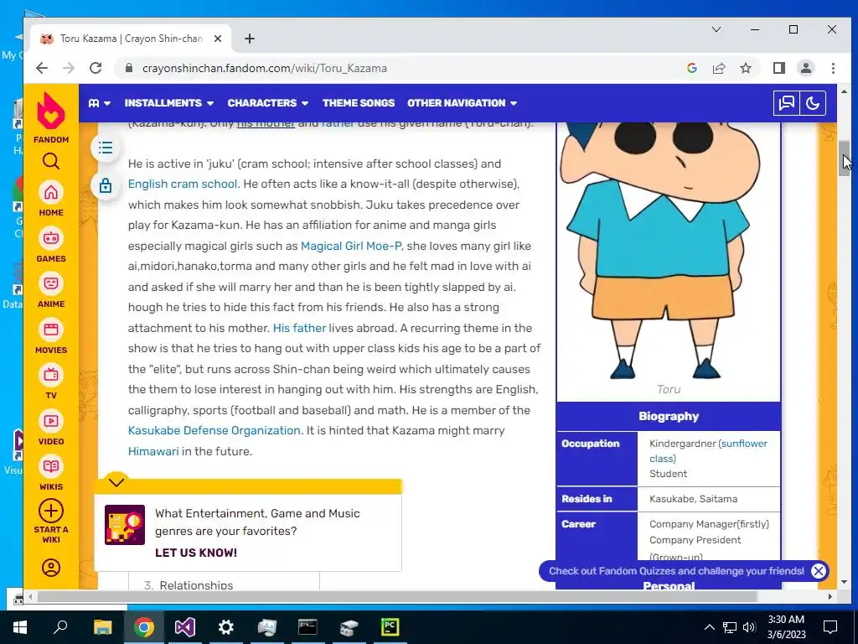Screen dimensions: 858x644
Task: Dismiss the Fandom Quizzes banner
Action: click(x=818, y=571)
